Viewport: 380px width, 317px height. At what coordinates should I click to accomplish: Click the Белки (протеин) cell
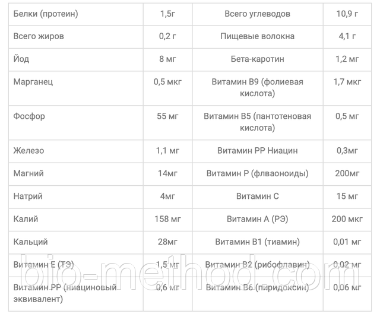click(x=75, y=14)
